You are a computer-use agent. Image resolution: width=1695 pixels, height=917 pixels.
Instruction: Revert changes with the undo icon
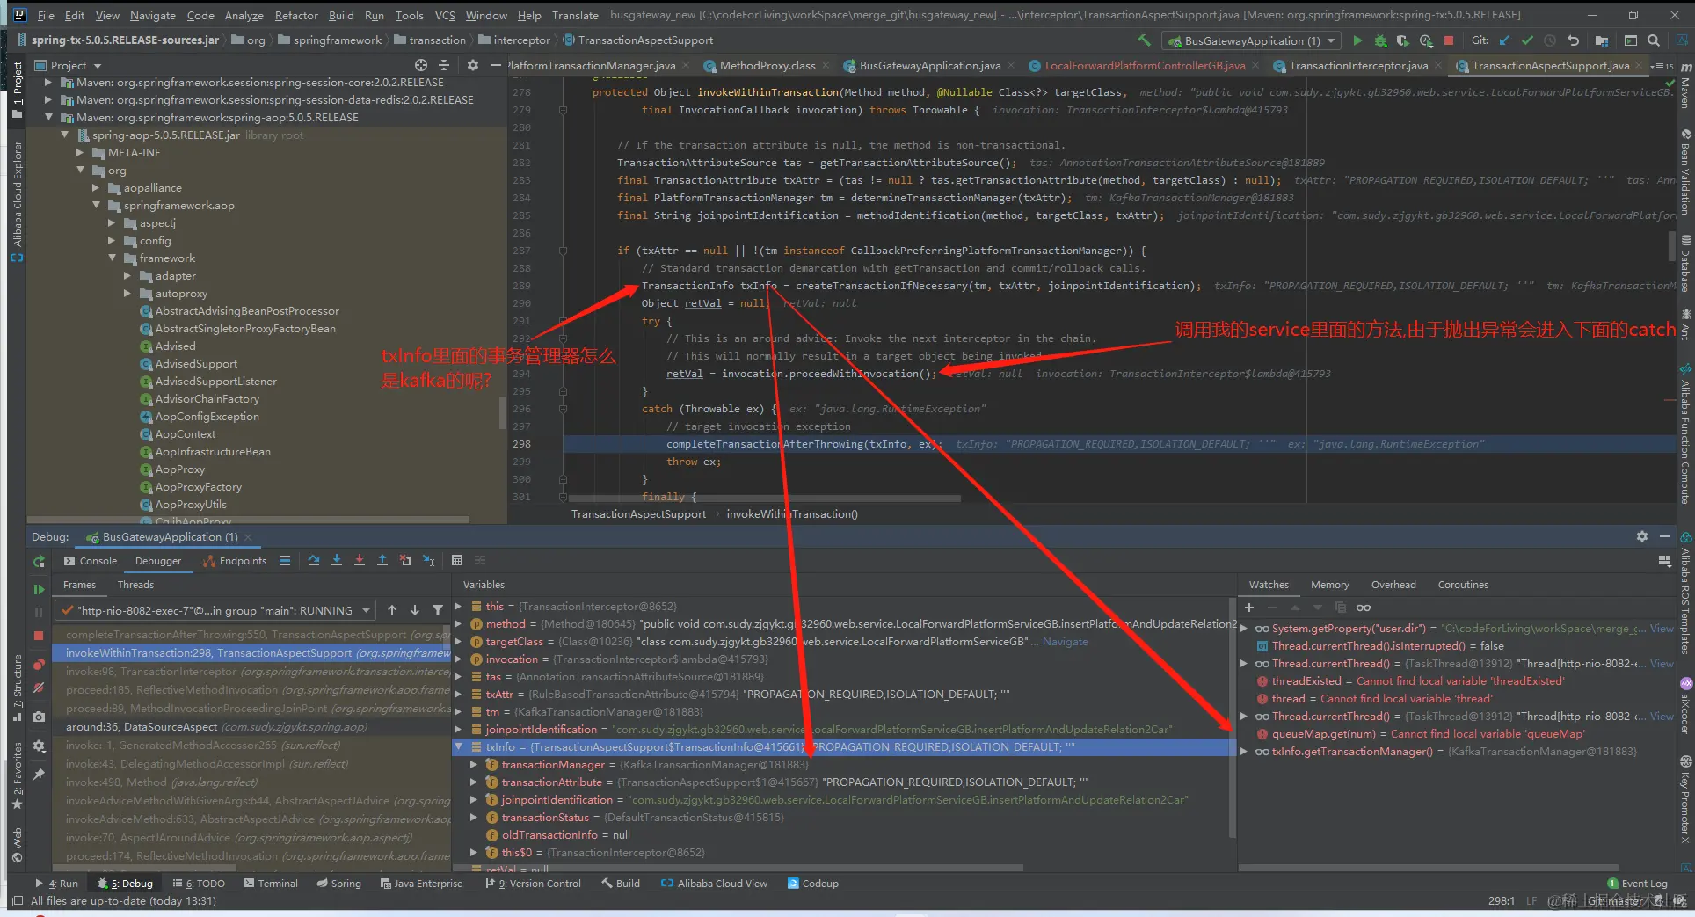pos(1573,40)
